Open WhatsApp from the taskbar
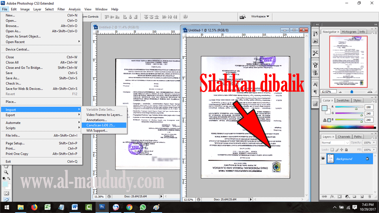 [x=143, y=207]
